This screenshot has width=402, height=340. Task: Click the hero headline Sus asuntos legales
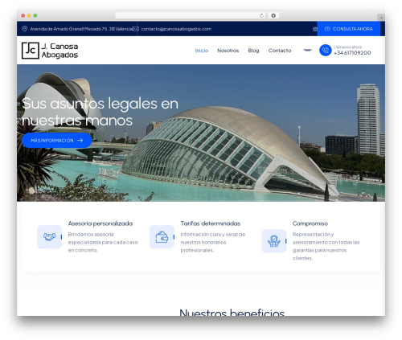(x=100, y=112)
